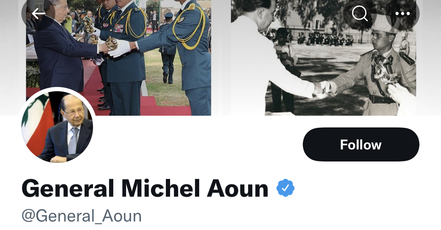The width and height of the screenshot is (441, 230).
Task: Return to previous screen via back arrow
Action: click(38, 13)
